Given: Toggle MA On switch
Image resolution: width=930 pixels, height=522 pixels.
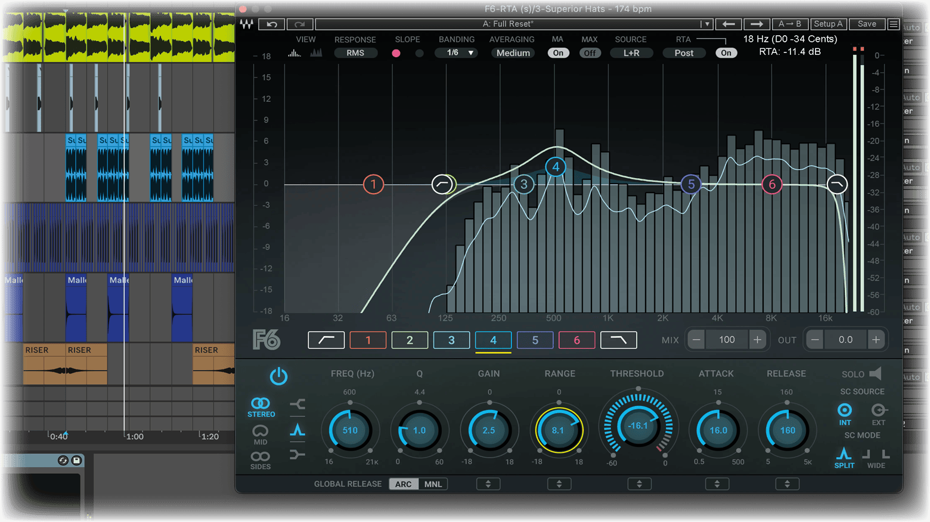Looking at the screenshot, I should tap(558, 53).
